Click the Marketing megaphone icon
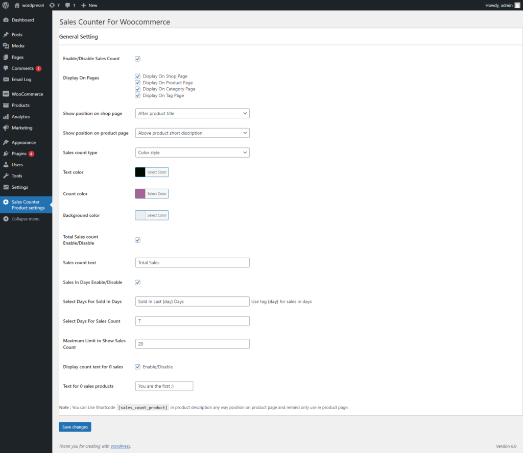This screenshot has width=523, height=453. [x=6, y=128]
